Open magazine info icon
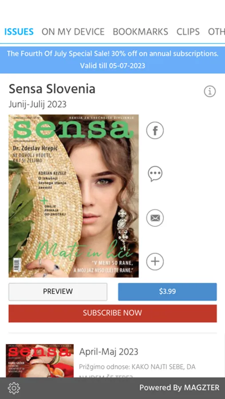225x399 pixels. 210,91
